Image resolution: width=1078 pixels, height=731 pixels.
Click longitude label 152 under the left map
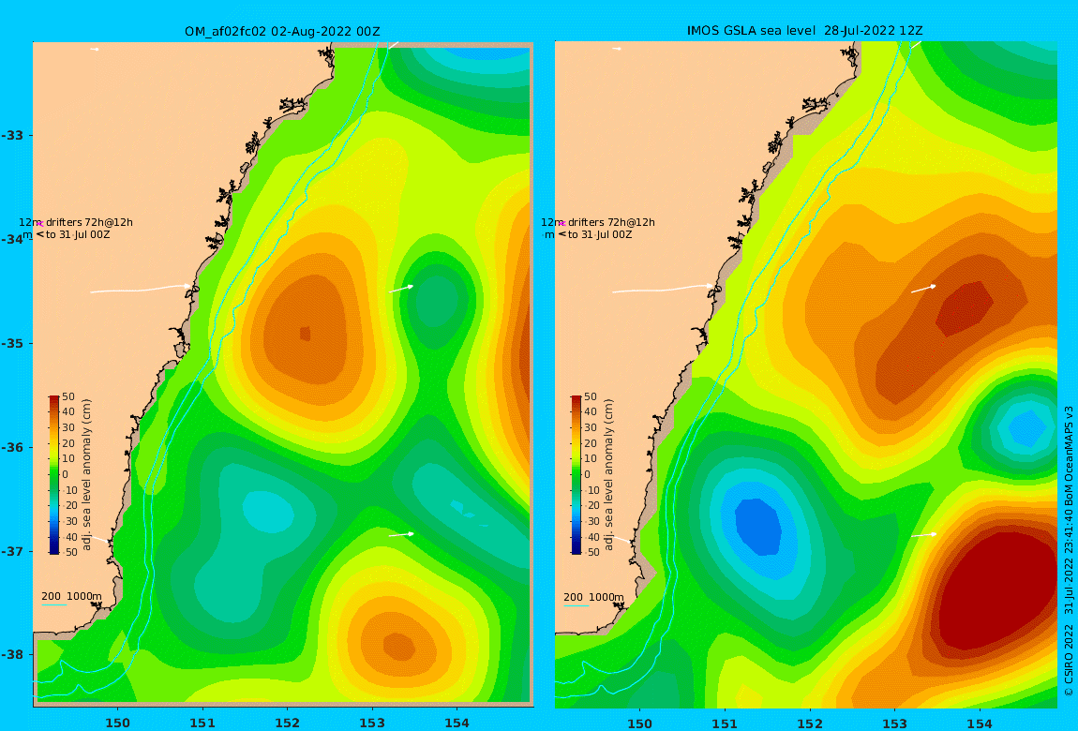[288, 723]
